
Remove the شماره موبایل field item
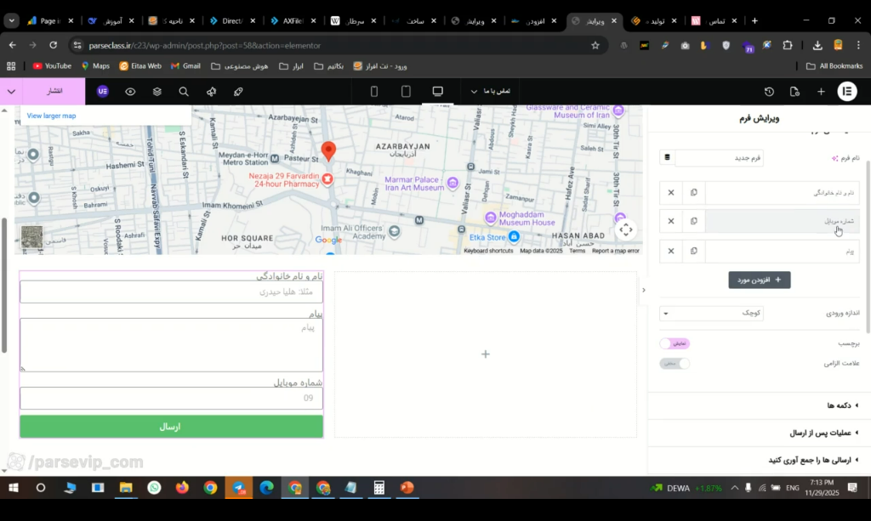[671, 221]
